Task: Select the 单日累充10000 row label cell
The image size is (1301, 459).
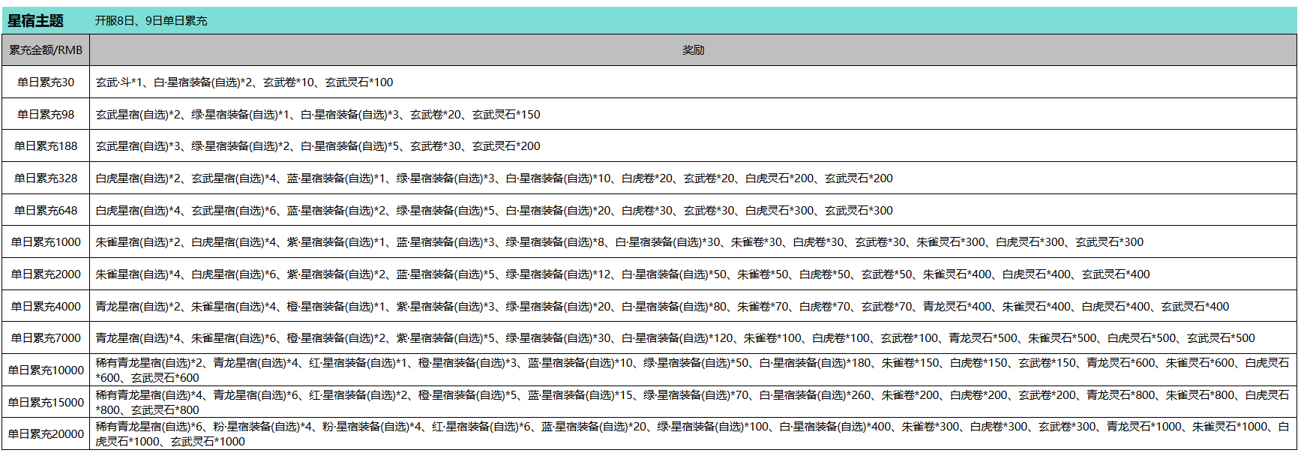Action: point(46,370)
